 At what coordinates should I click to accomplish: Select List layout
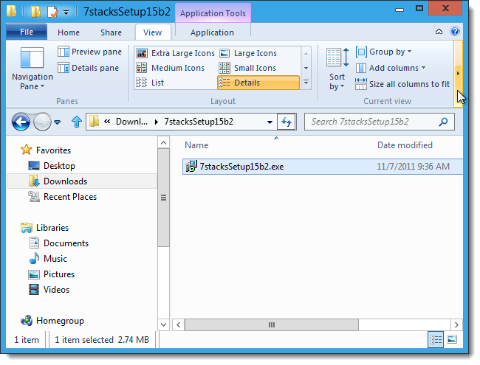(150, 83)
